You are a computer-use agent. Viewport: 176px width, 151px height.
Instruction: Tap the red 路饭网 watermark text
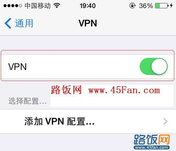click(x=66, y=90)
